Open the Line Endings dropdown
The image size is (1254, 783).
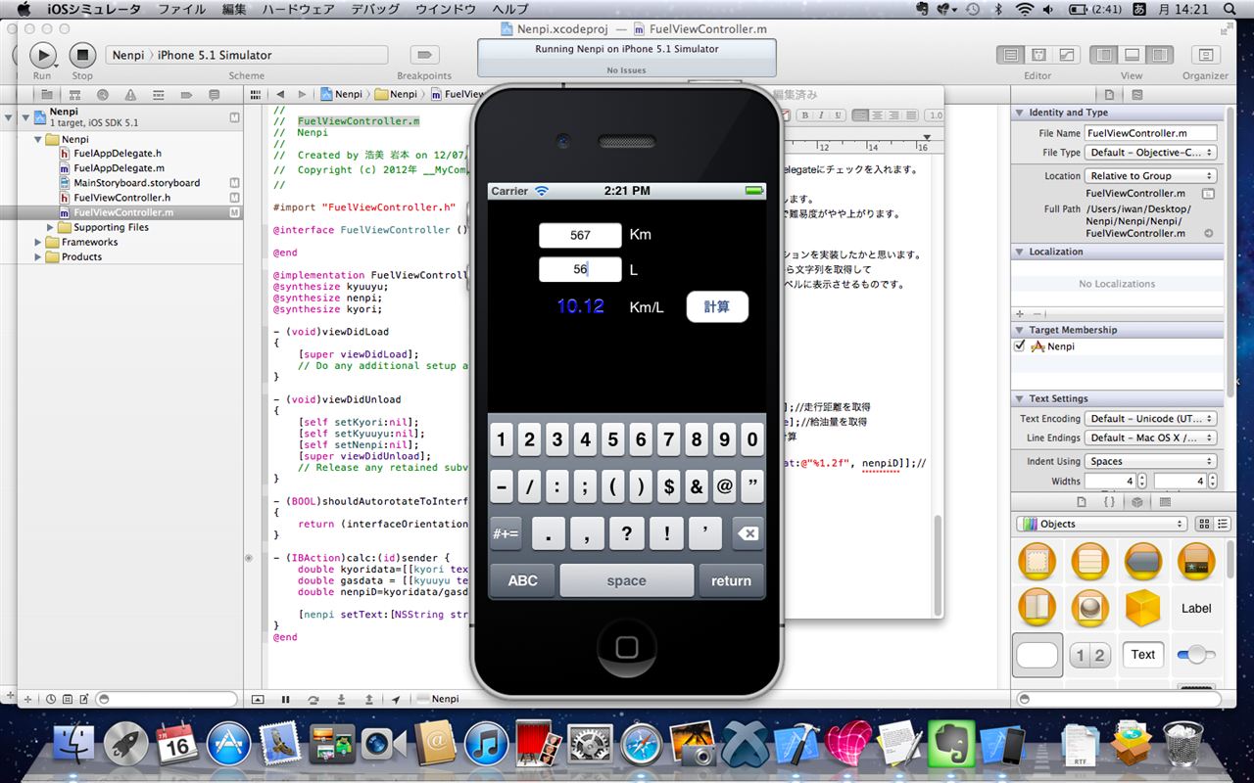click(1151, 438)
